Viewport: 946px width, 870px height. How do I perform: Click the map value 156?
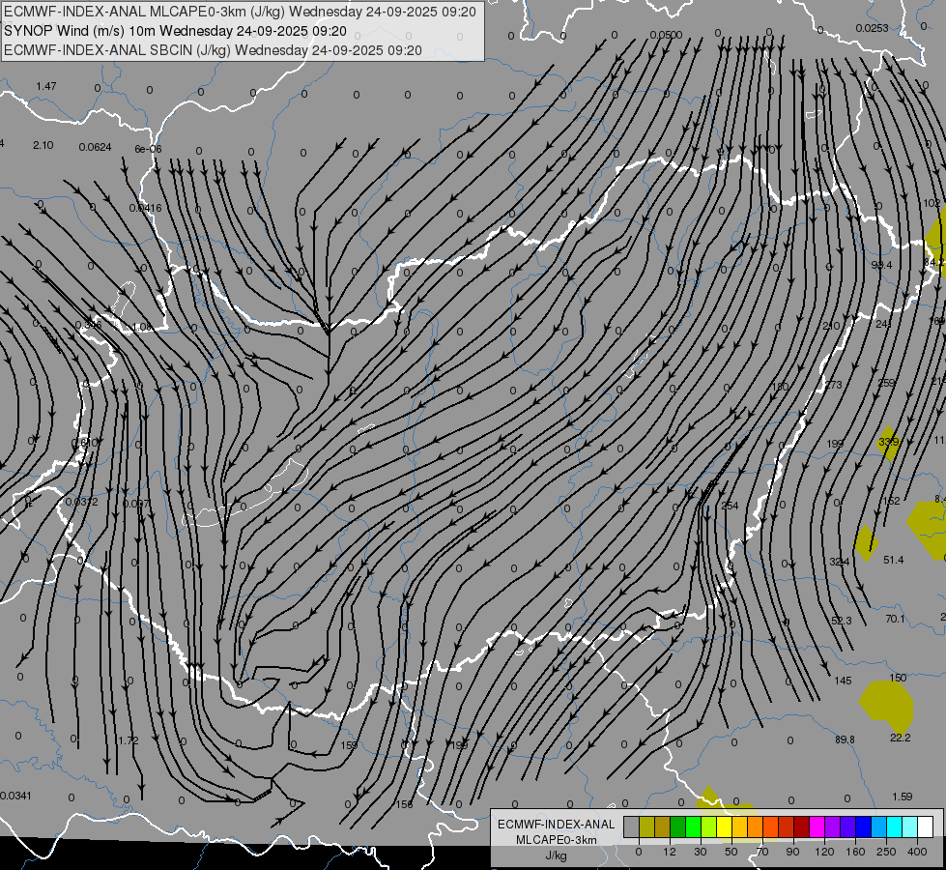click(x=405, y=805)
